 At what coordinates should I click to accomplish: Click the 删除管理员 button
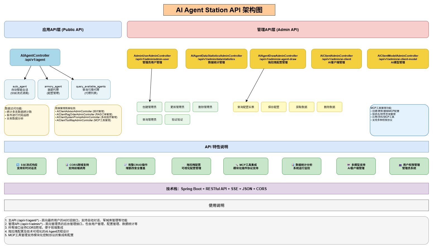[205, 107]
